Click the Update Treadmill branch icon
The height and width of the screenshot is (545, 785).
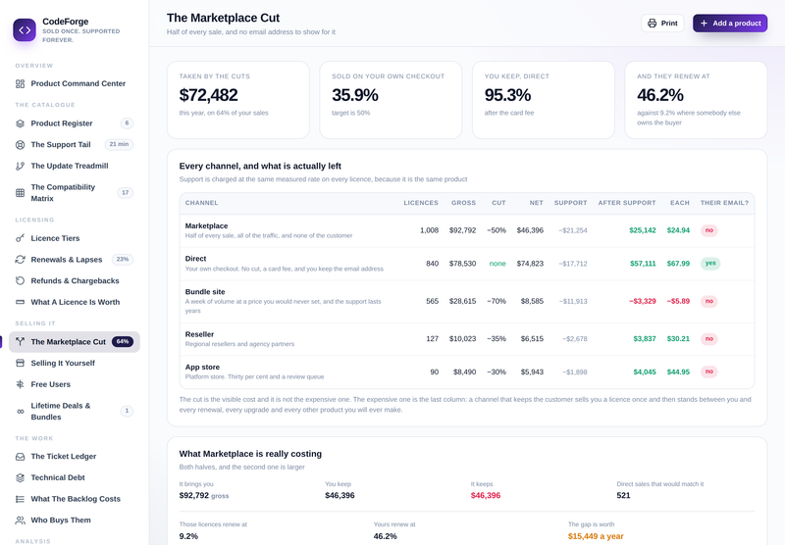click(20, 166)
